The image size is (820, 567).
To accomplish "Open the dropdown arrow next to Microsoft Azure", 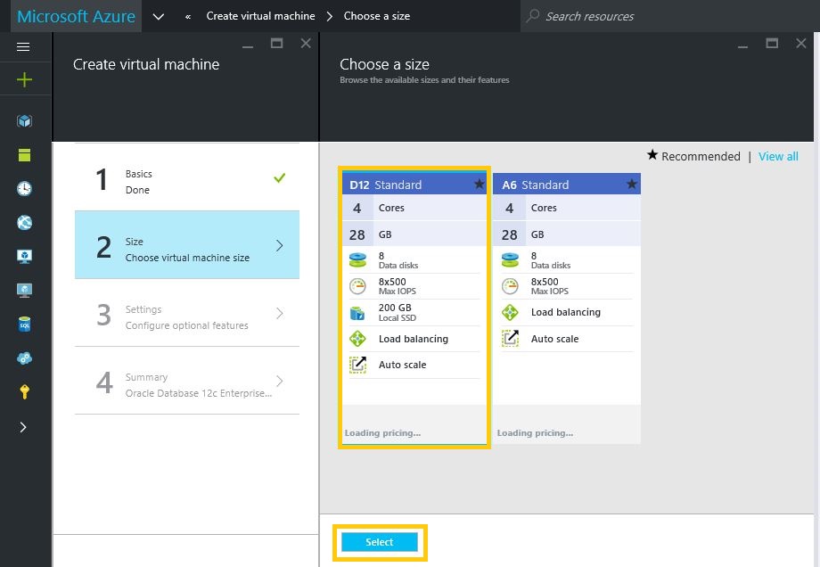I will pyautogui.click(x=158, y=17).
